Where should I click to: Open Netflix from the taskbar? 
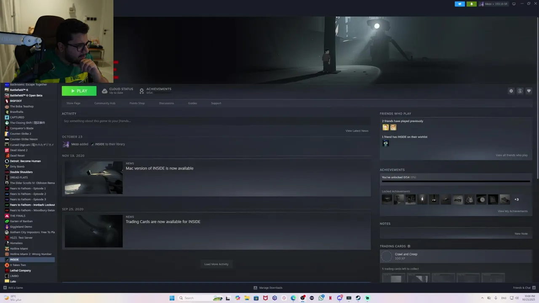[x=330, y=298]
